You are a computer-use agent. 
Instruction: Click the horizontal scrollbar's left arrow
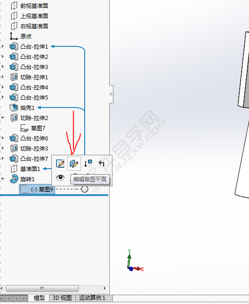[x=1, y=288]
